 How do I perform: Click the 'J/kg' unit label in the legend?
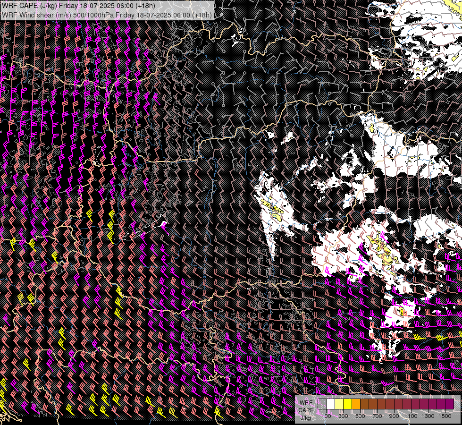point(306,417)
